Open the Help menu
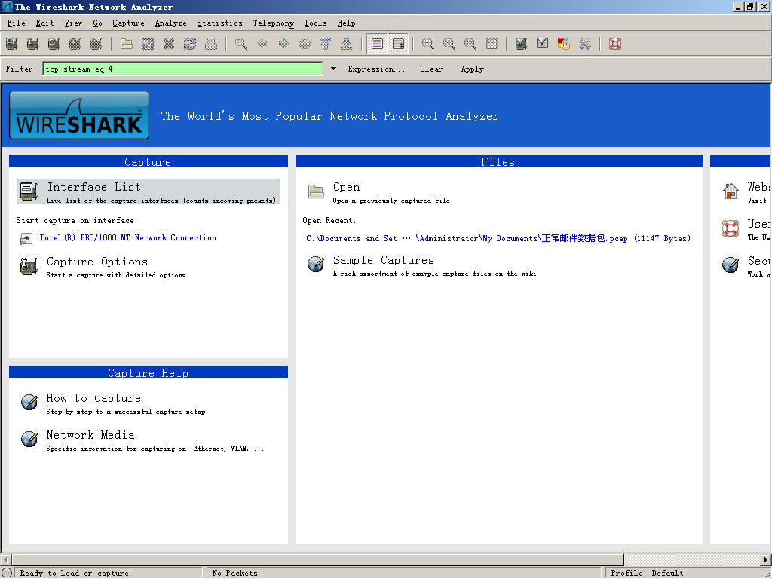 (x=346, y=23)
